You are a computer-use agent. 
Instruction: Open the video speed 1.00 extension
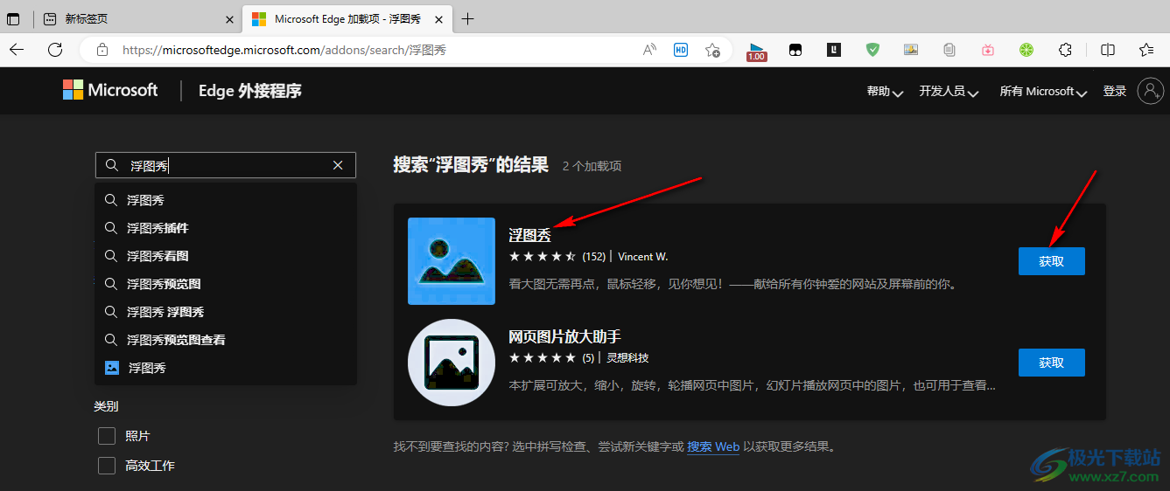click(756, 51)
